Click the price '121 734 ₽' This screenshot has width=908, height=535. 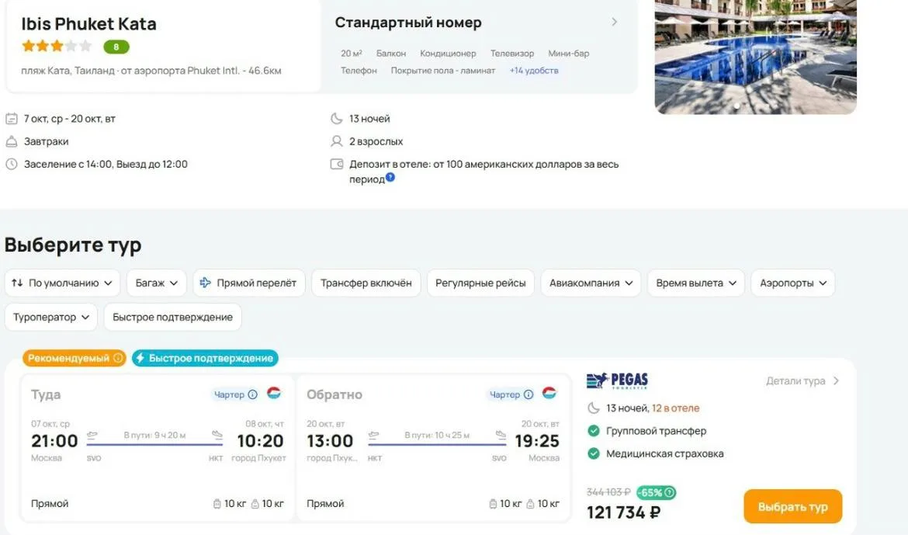[x=623, y=512]
